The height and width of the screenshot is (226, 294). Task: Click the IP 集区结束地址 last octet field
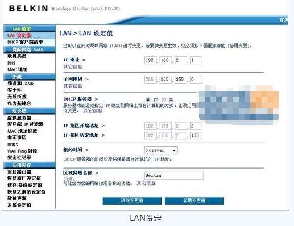[196, 135]
